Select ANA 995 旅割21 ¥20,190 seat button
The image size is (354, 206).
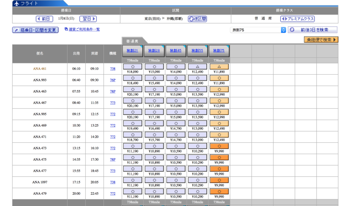132,112
